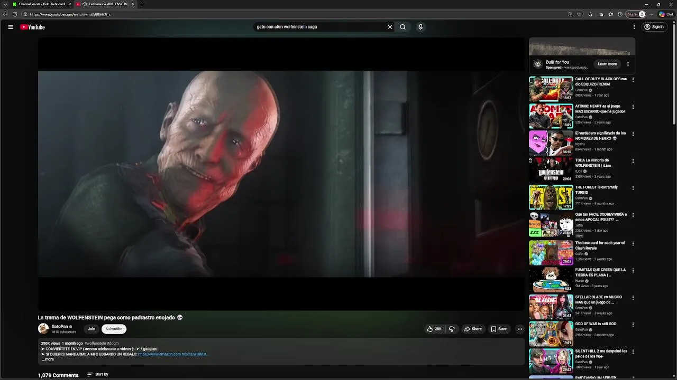Open options for CALL OF DUTY BLACK OPS video
Image resolution: width=677 pixels, height=380 pixels.
pyautogui.click(x=633, y=80)
